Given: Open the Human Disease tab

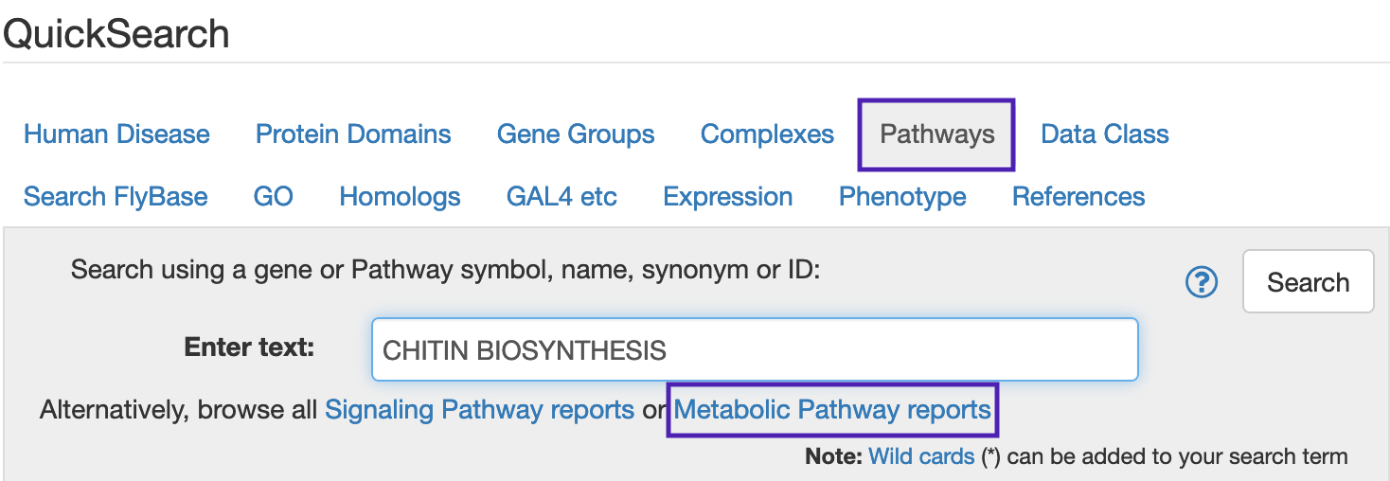Looking at the screenshot, I should 116,134.
